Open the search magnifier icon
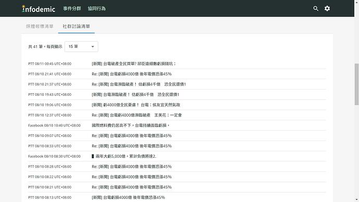Image resolution: width=359 pixels, height=202 pixels. 316,8
